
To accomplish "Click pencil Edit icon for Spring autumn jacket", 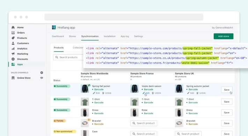I will tap(188, 93).
